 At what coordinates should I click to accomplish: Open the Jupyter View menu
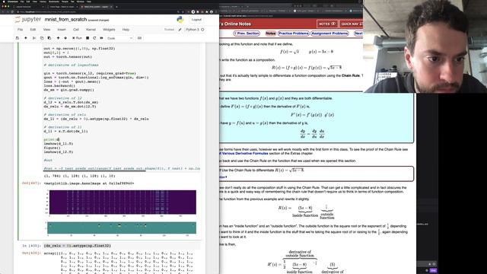point(46,30)
